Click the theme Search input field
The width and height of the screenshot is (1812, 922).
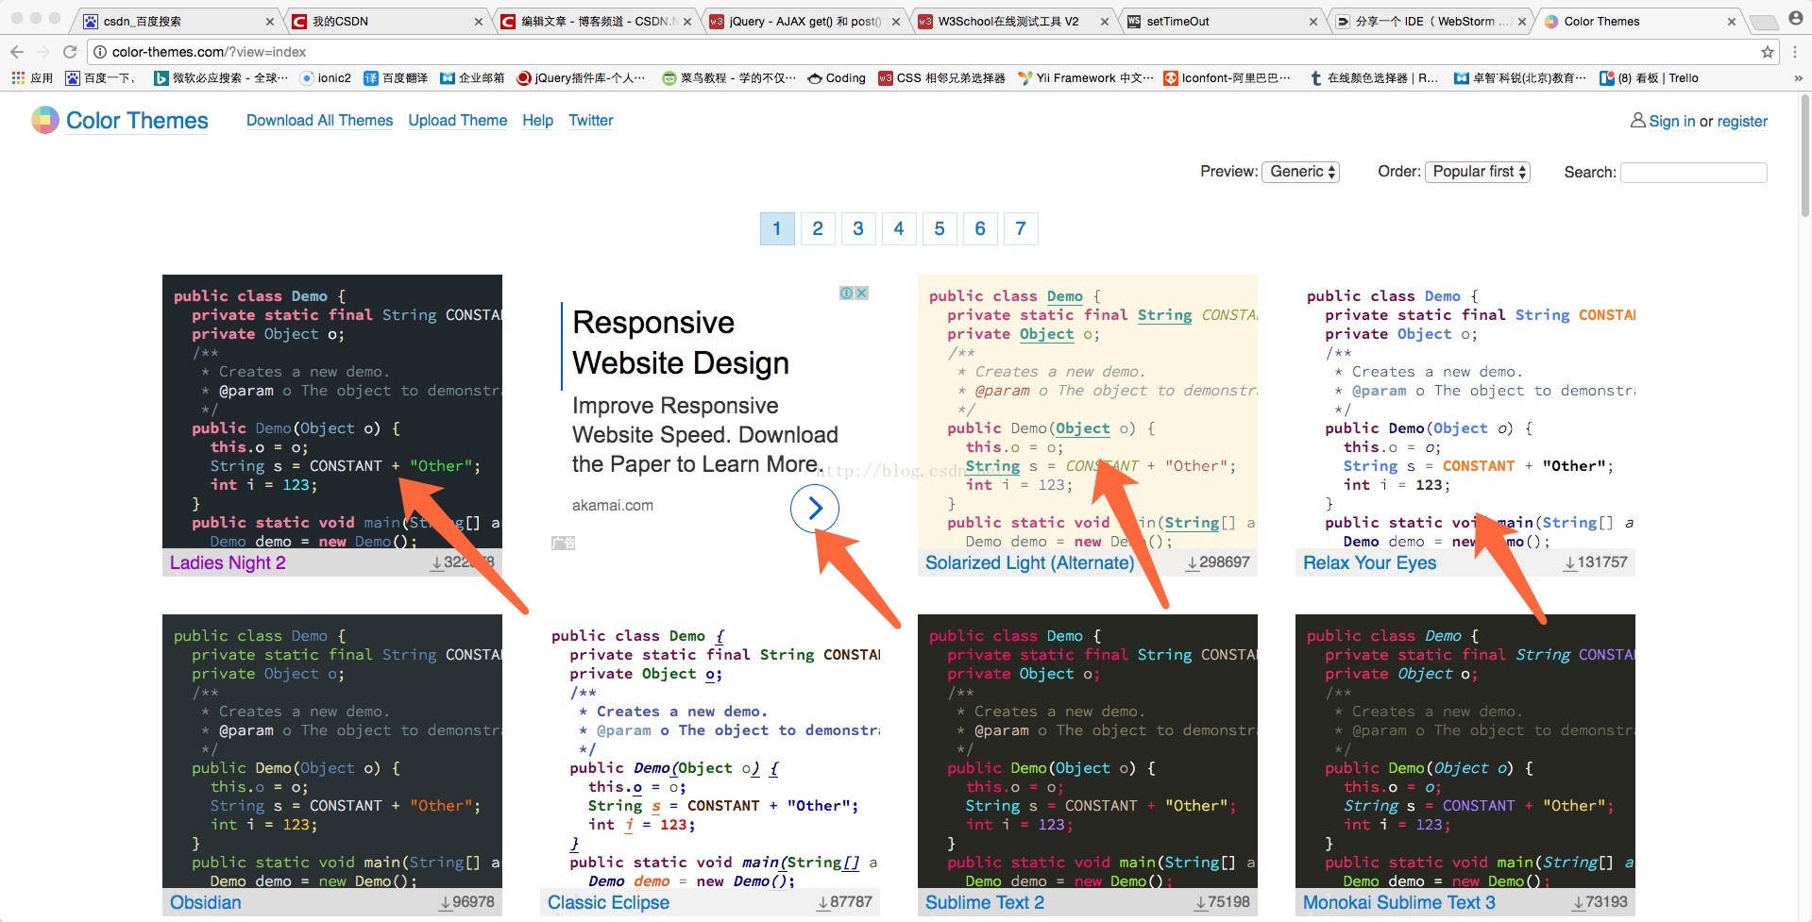(1693, 172)
